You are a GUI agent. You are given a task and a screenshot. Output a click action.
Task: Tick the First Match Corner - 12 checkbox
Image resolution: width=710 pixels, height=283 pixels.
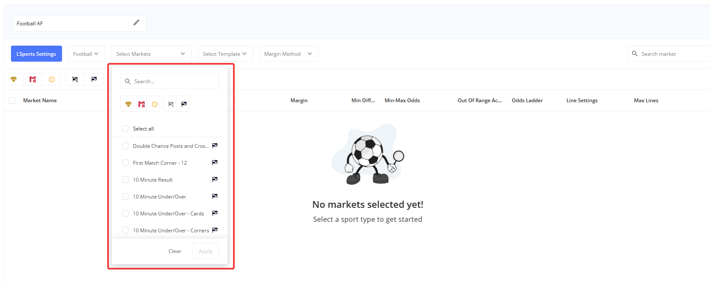click(x=125, y=163)
